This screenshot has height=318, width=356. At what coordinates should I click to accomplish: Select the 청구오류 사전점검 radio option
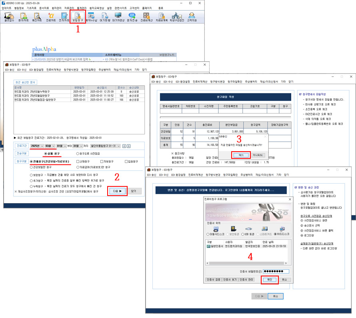tap(78, 153)
